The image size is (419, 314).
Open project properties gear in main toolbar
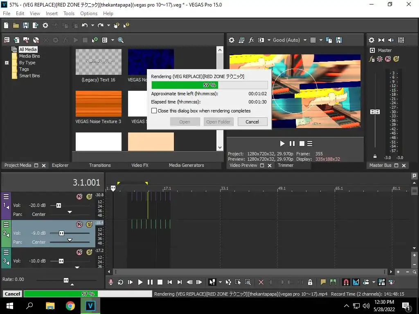[x=45, y=25]
